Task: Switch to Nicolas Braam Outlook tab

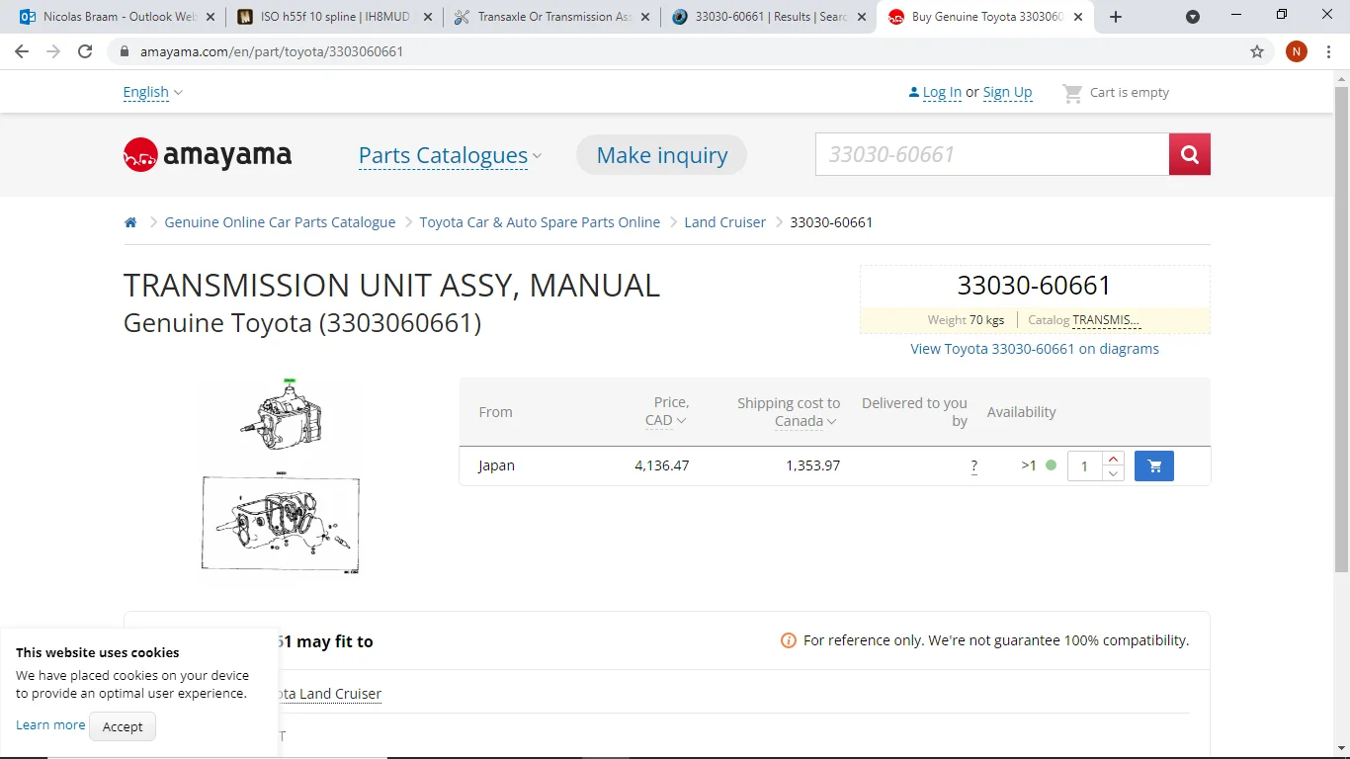Action: click(x=111, y=17)
